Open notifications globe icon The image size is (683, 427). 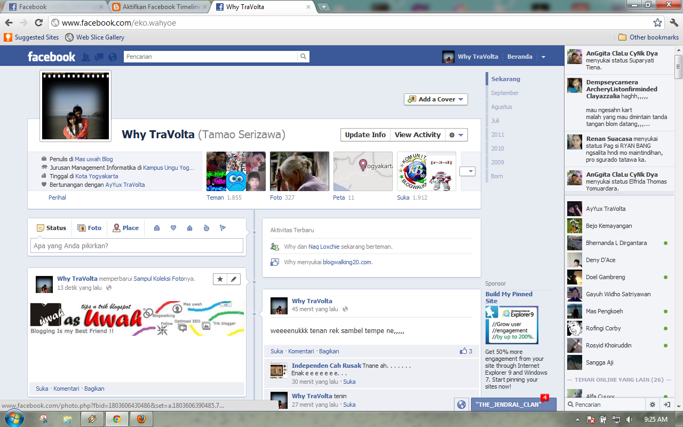112,56
